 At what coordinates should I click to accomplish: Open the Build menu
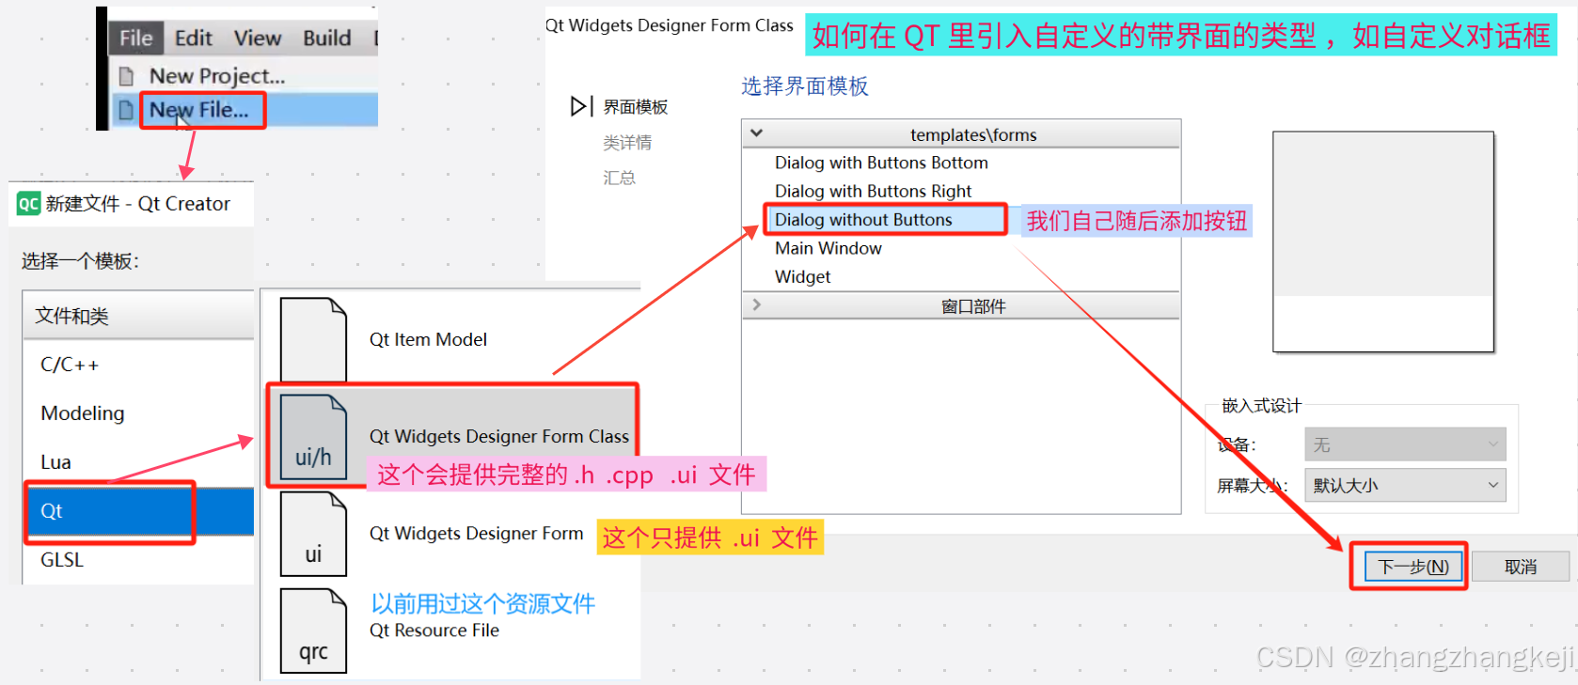(x=326, y=39)
